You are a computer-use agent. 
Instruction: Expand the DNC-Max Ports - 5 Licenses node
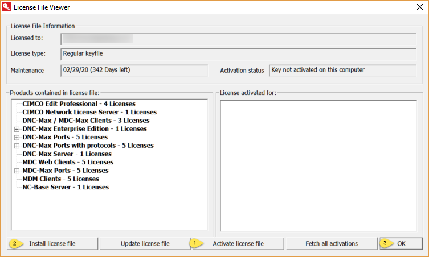pyautogui.click(x=17, y=138)
